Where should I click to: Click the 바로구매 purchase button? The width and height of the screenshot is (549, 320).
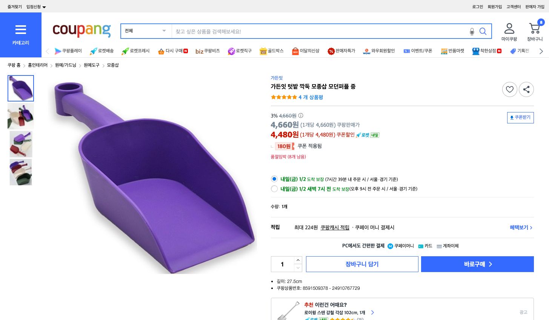coord(477,264)
